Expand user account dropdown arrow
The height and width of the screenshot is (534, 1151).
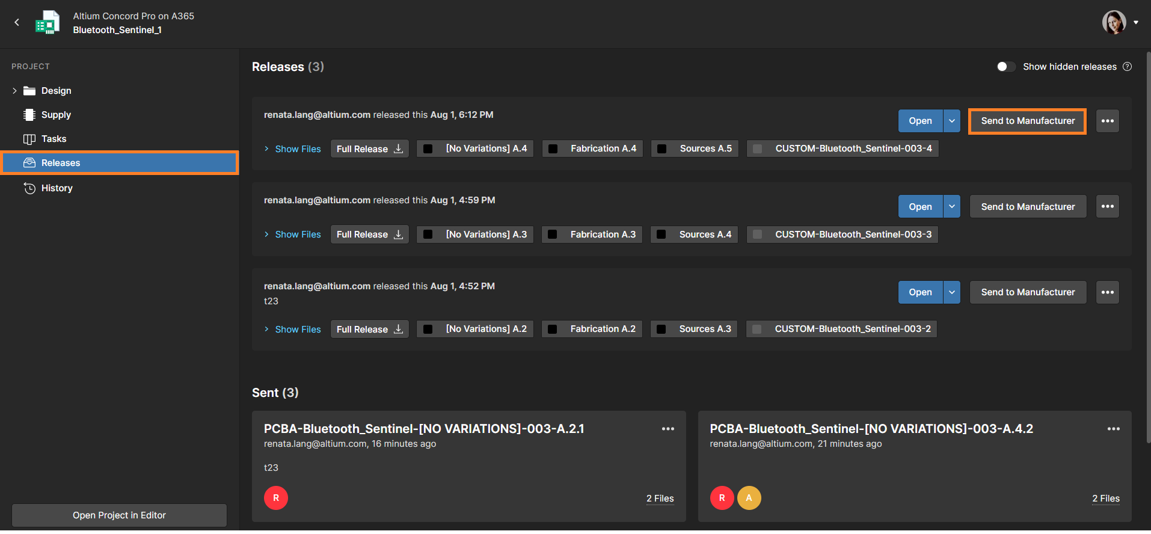point(1136,22)
